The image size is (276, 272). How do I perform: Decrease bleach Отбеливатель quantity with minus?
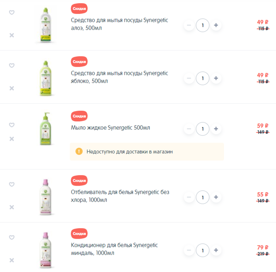(x=189, y=197)
